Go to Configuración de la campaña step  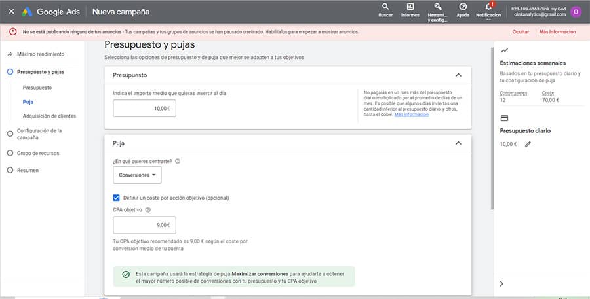pos(39,133)
